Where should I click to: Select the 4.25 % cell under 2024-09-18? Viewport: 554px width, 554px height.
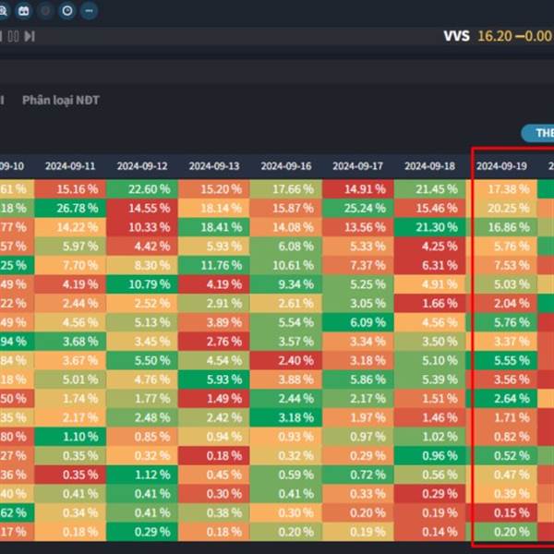pyautogui.click(x=429, y=247)
